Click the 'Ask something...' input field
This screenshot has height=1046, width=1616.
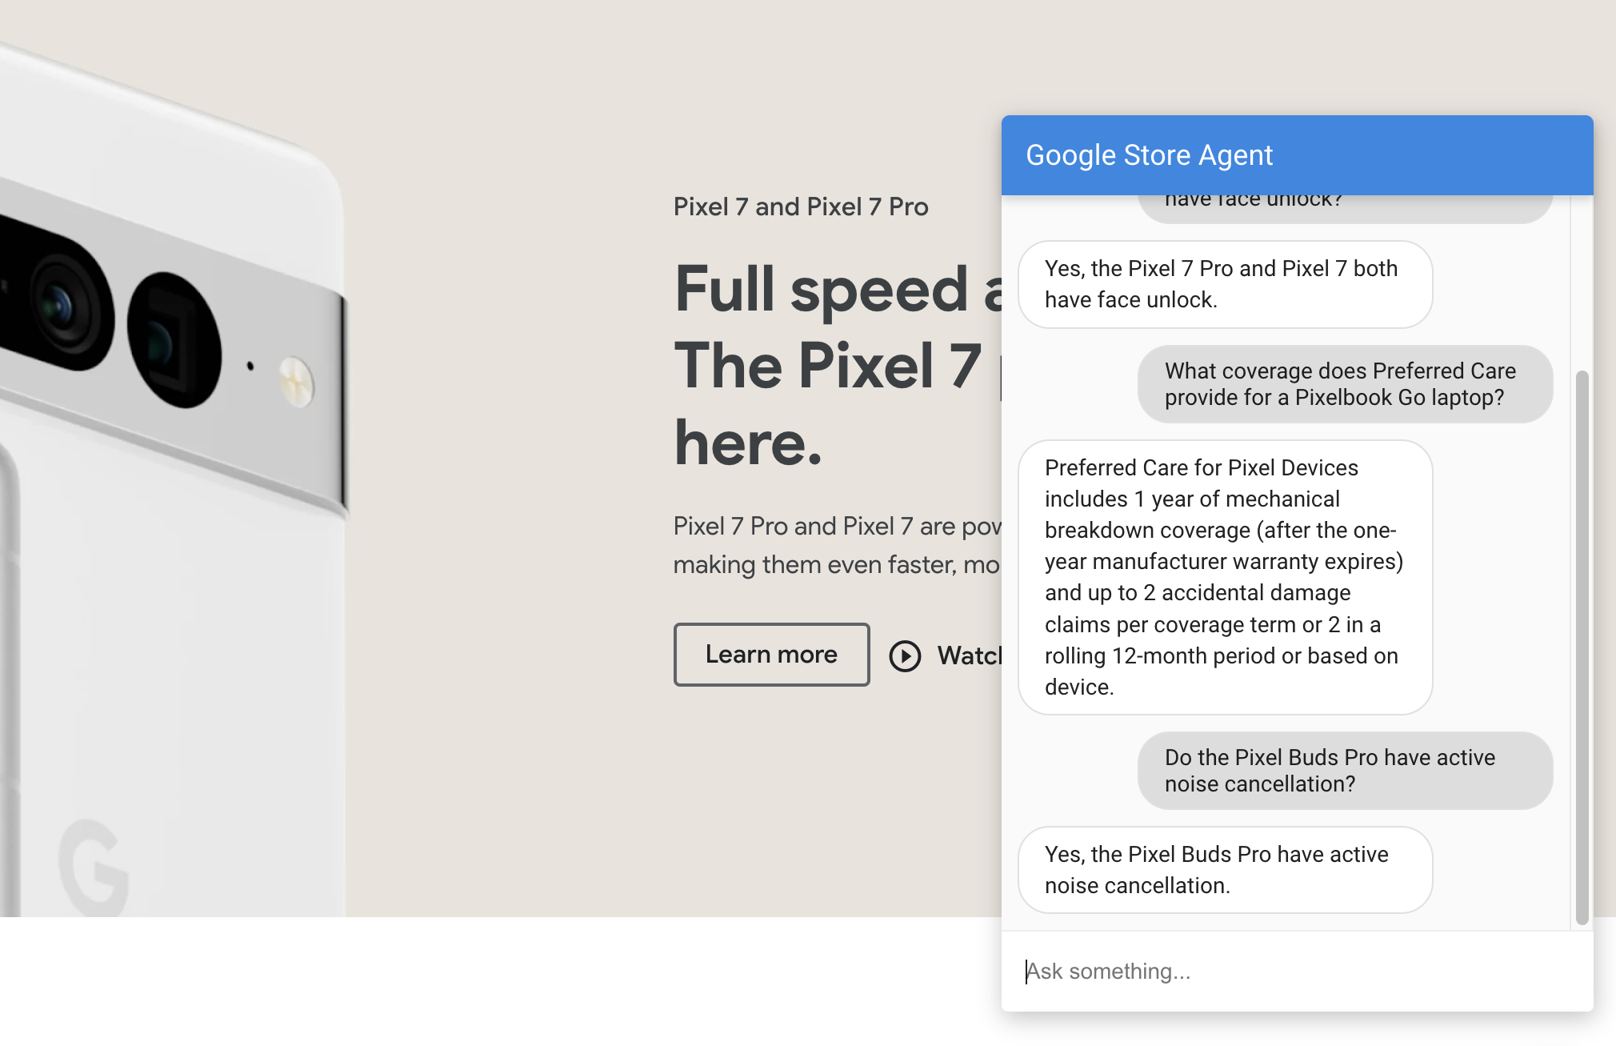tap(1294, 971)
